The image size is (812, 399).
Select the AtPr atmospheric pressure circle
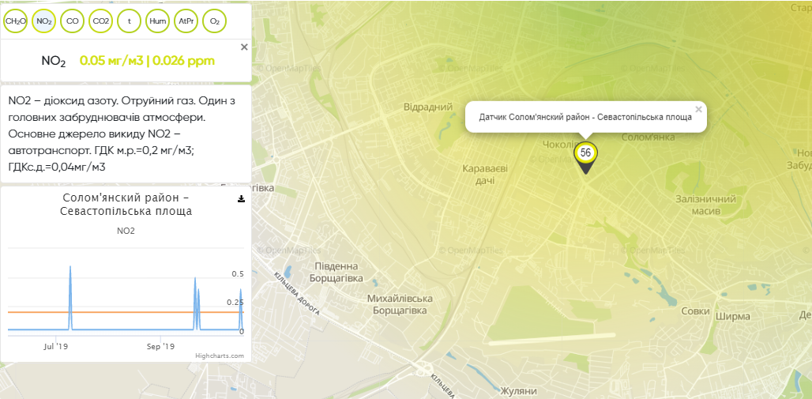point(186,21)
